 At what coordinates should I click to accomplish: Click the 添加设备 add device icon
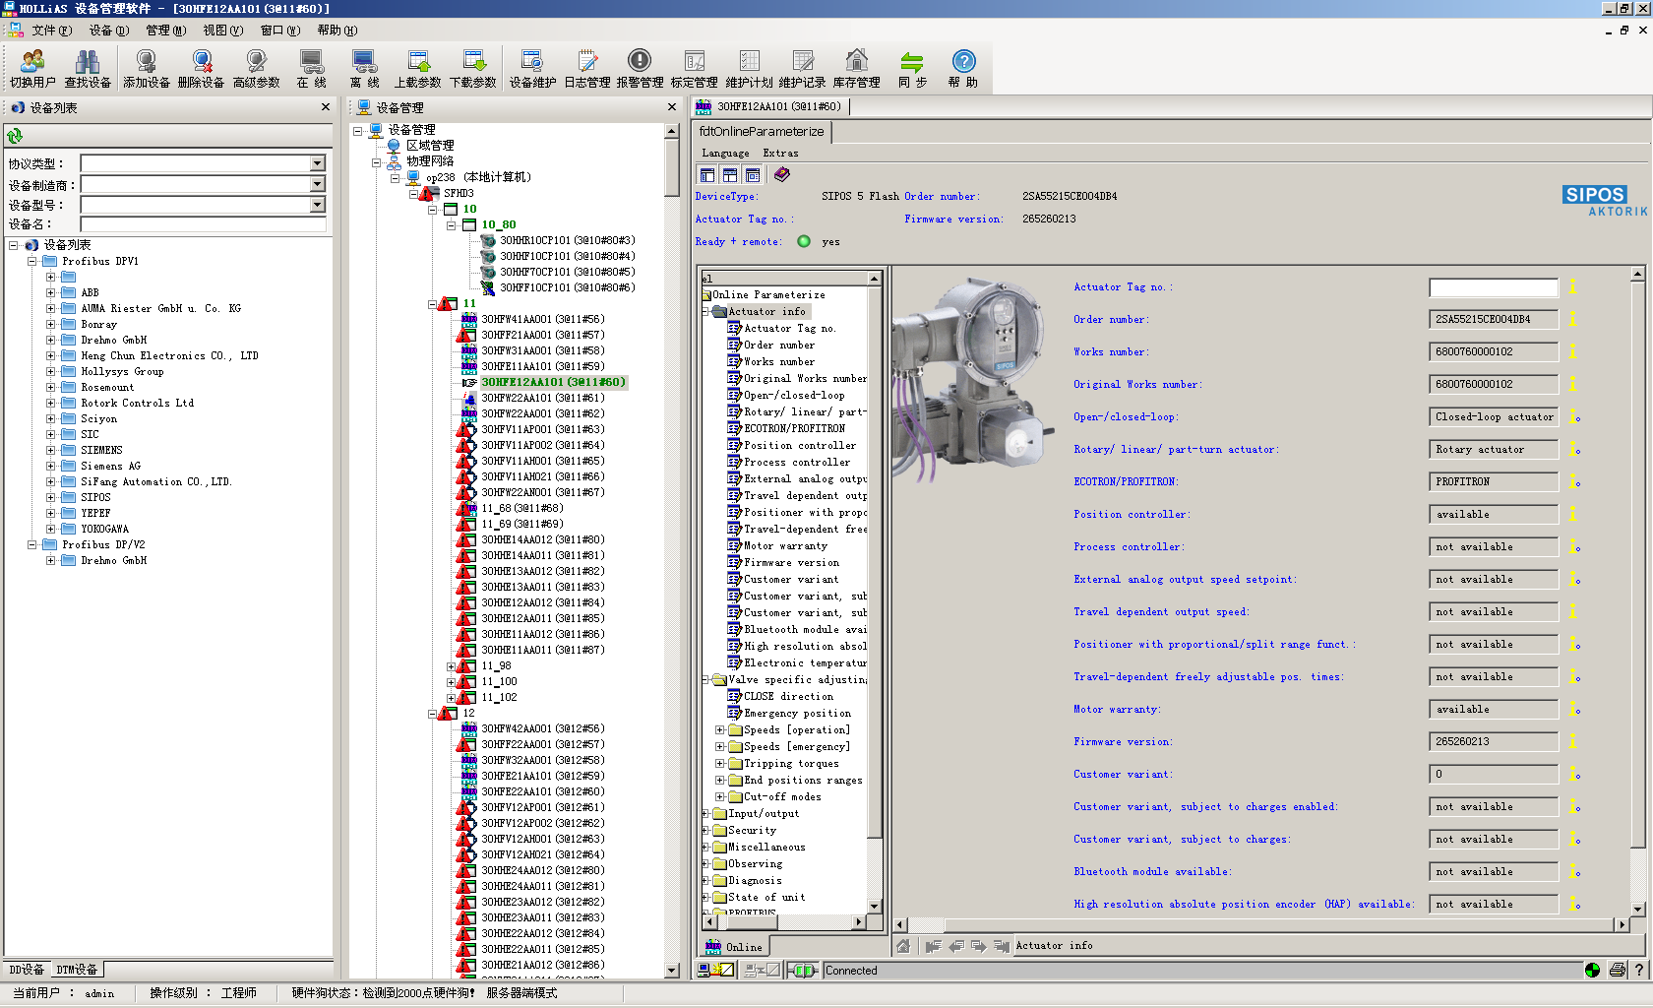coord(146,69)
